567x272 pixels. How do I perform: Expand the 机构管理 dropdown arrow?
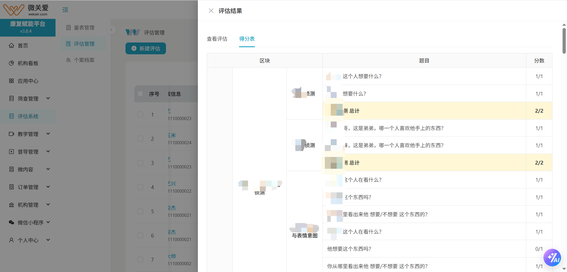[x=48, y=205]
